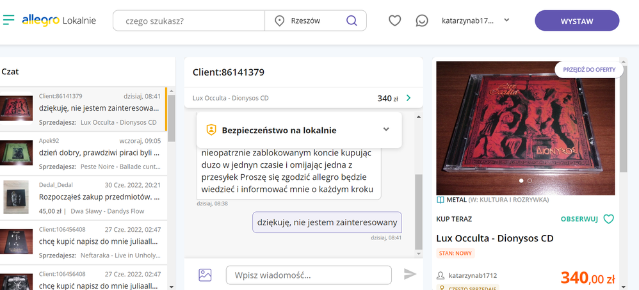Screen dimensions: 639x290
Task: Open the hamburger menu icon
Action: click(x=8, y=20)
